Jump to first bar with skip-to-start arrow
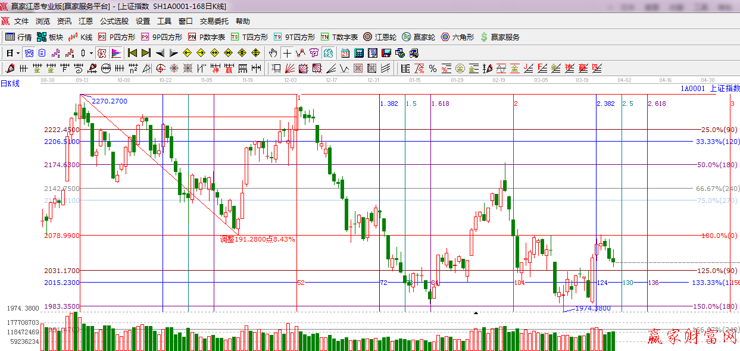The width and height of the screenshot is (740, 351). 132,53
